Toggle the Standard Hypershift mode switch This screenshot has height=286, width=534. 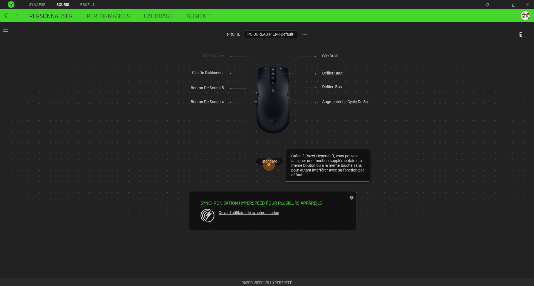coord(269,161)
